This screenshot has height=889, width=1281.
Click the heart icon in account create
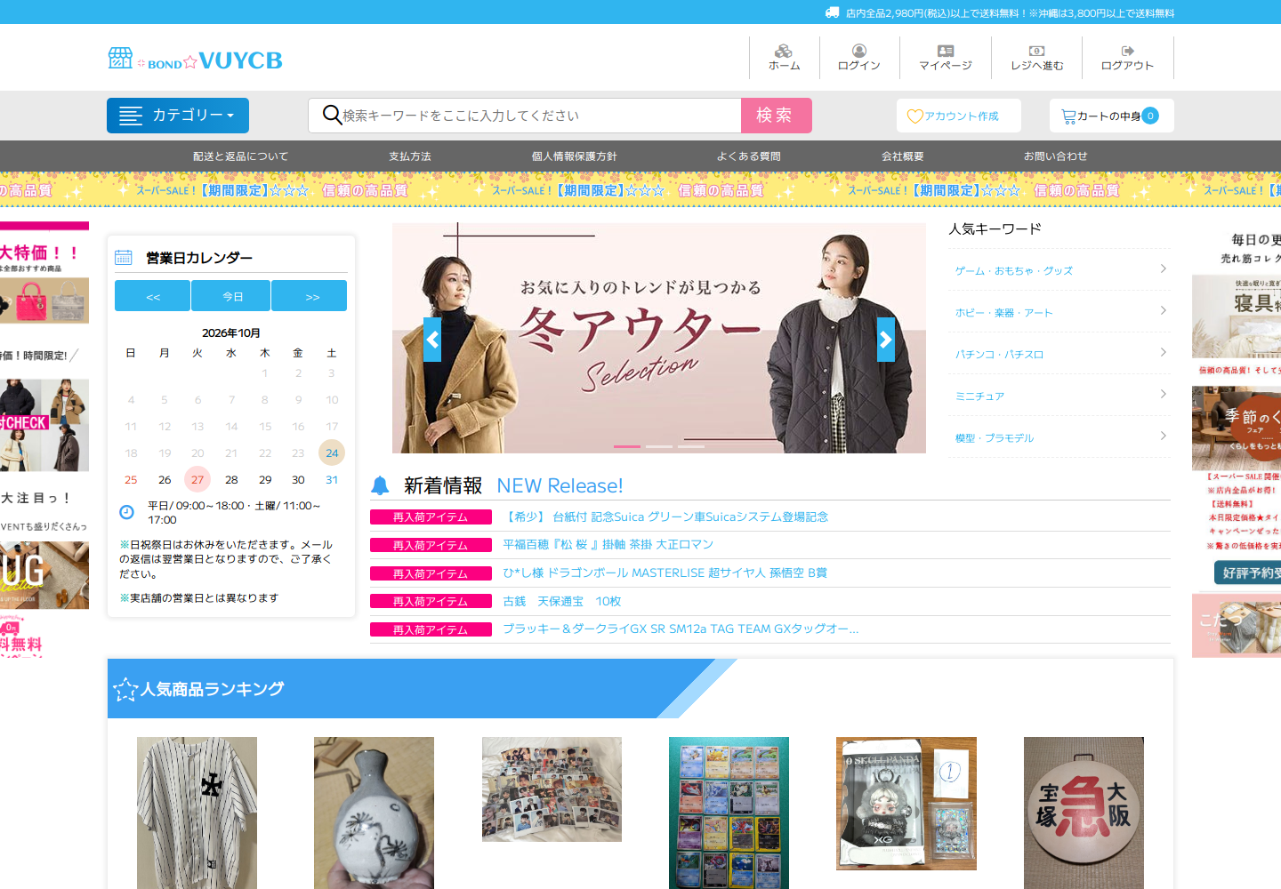tap(914, 116)
